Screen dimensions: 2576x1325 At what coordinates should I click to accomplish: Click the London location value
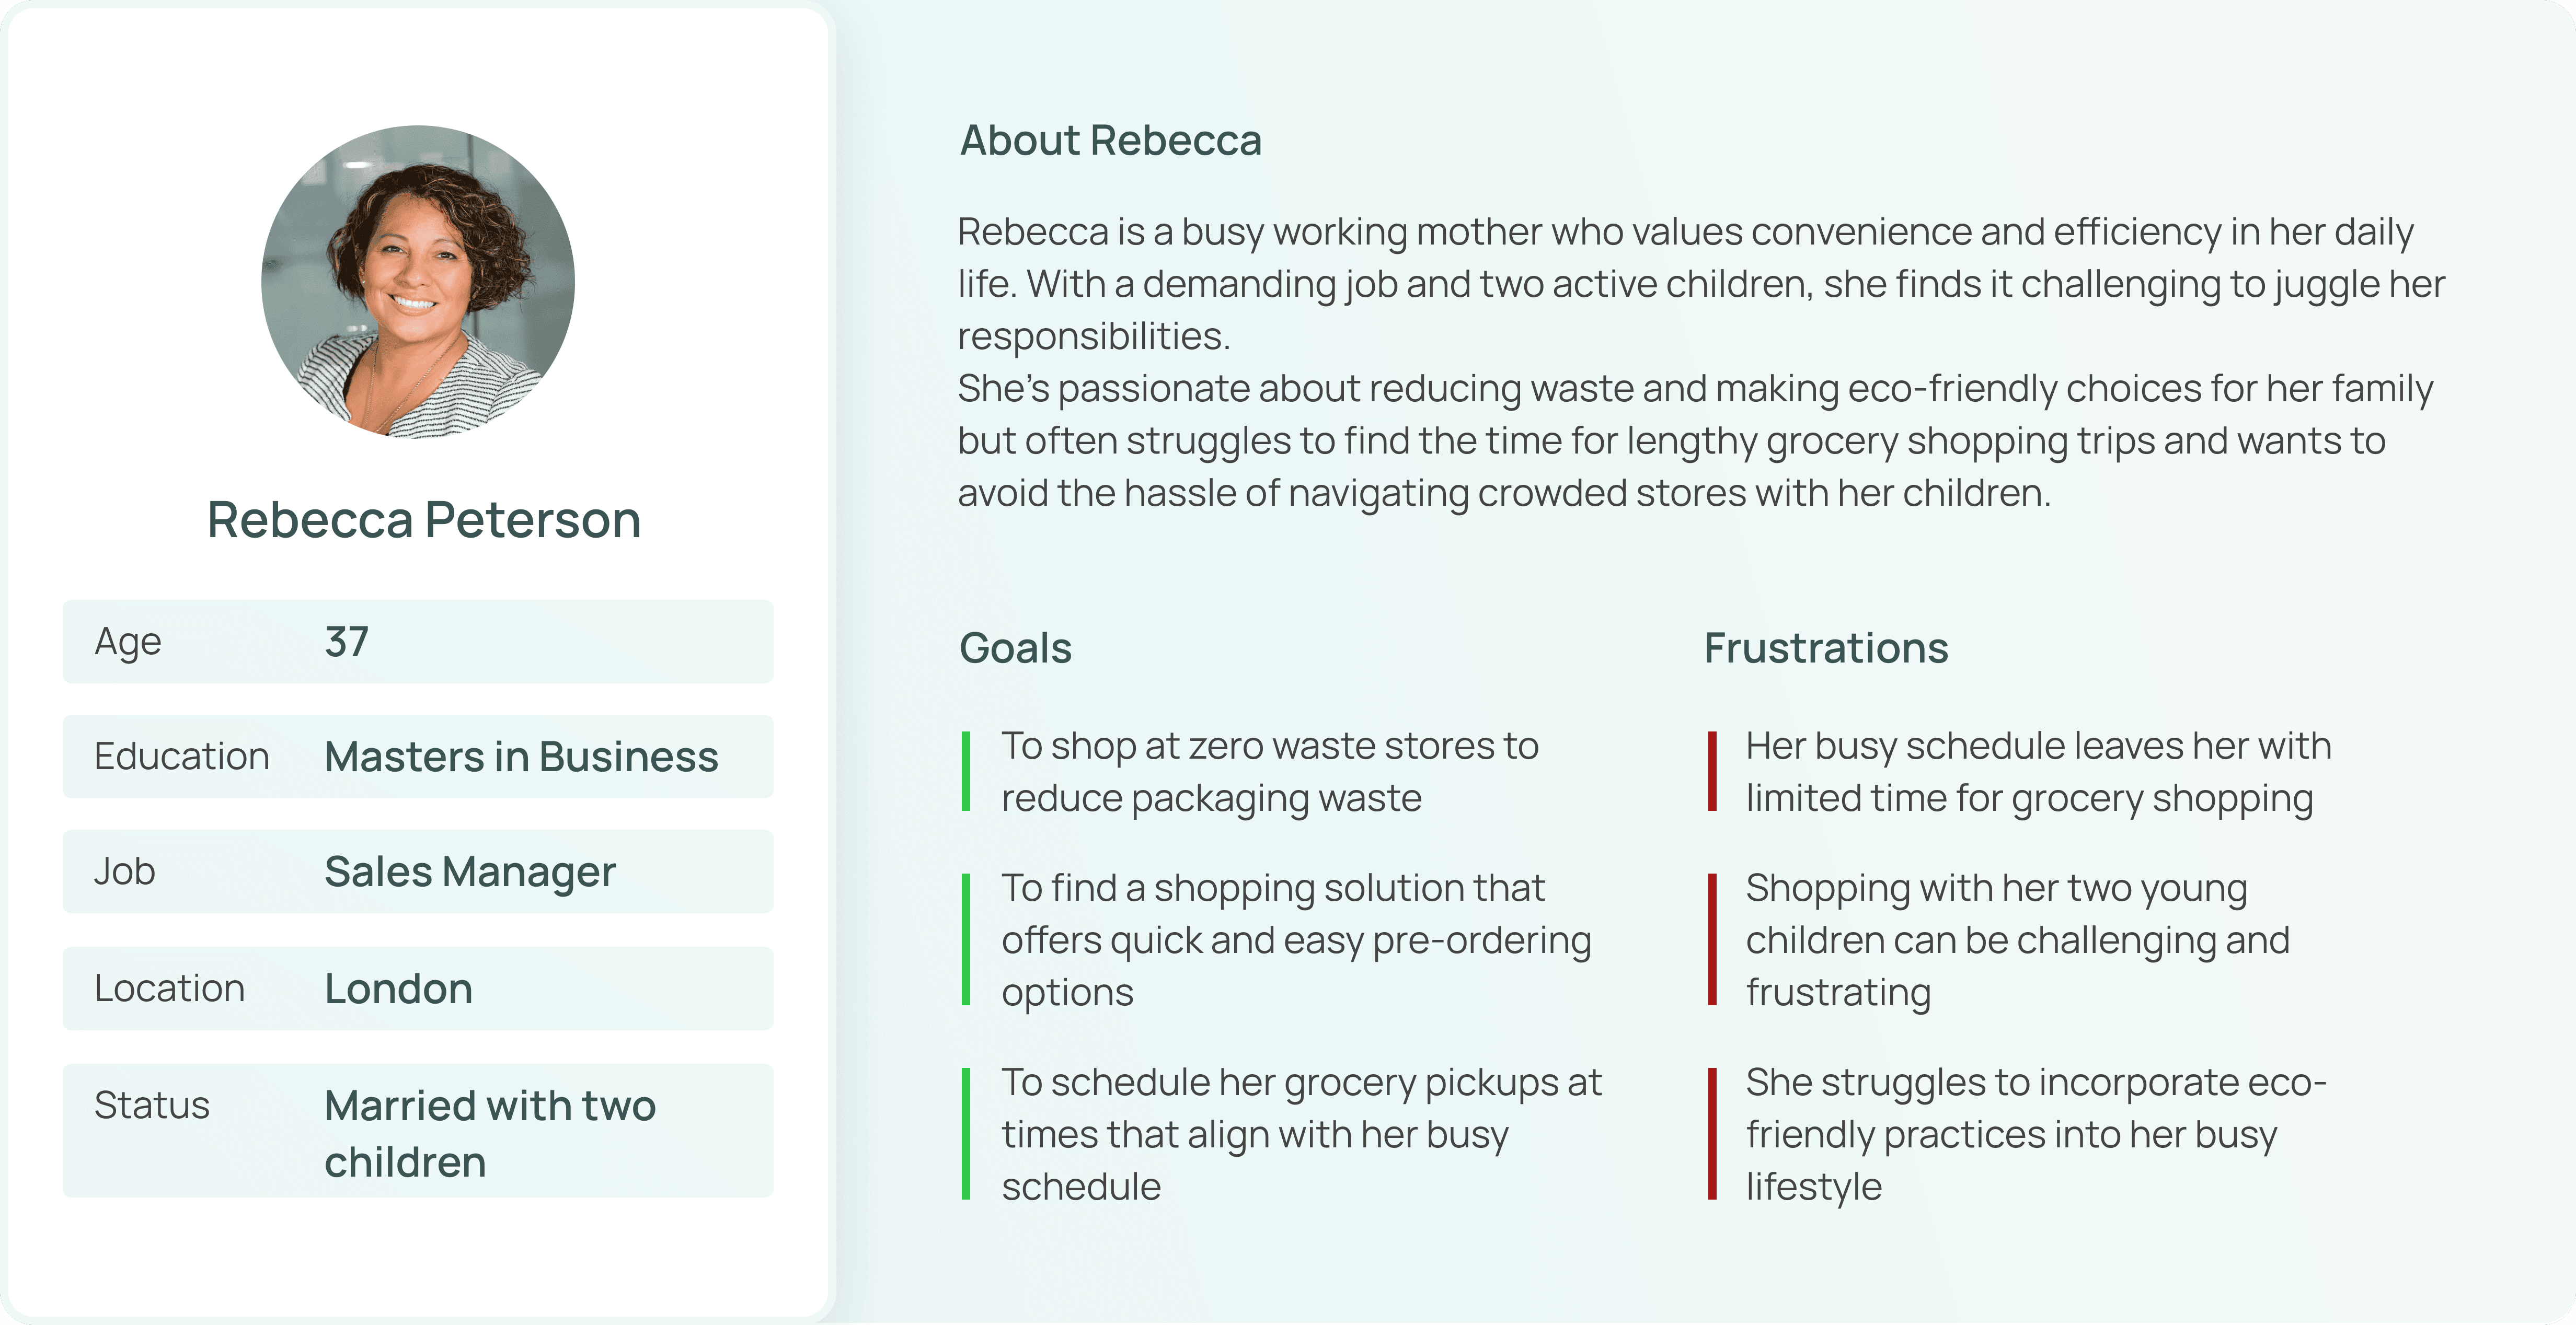(398, 988)
